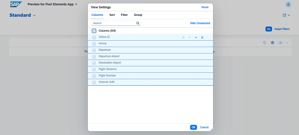
Task: Move Airline ID column up one
Action: pos(190,37)
